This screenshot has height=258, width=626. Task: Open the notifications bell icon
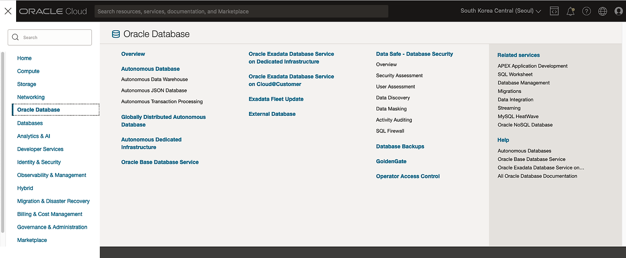point(570,11)
